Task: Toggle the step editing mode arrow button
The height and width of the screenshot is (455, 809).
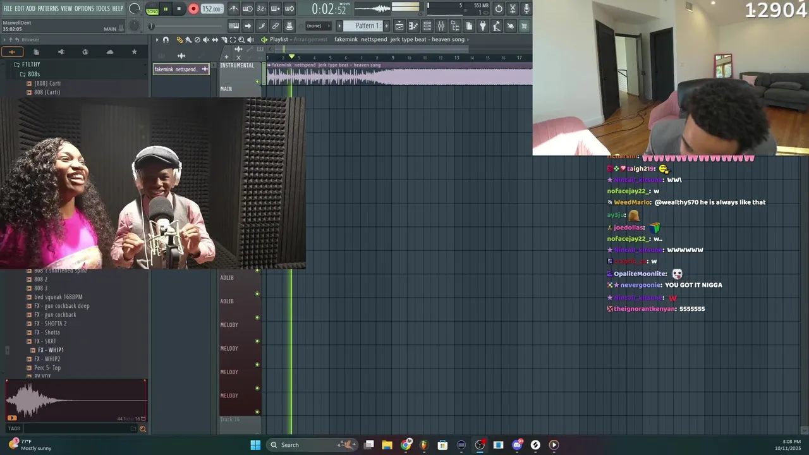Action: click(x=247, y=26)
